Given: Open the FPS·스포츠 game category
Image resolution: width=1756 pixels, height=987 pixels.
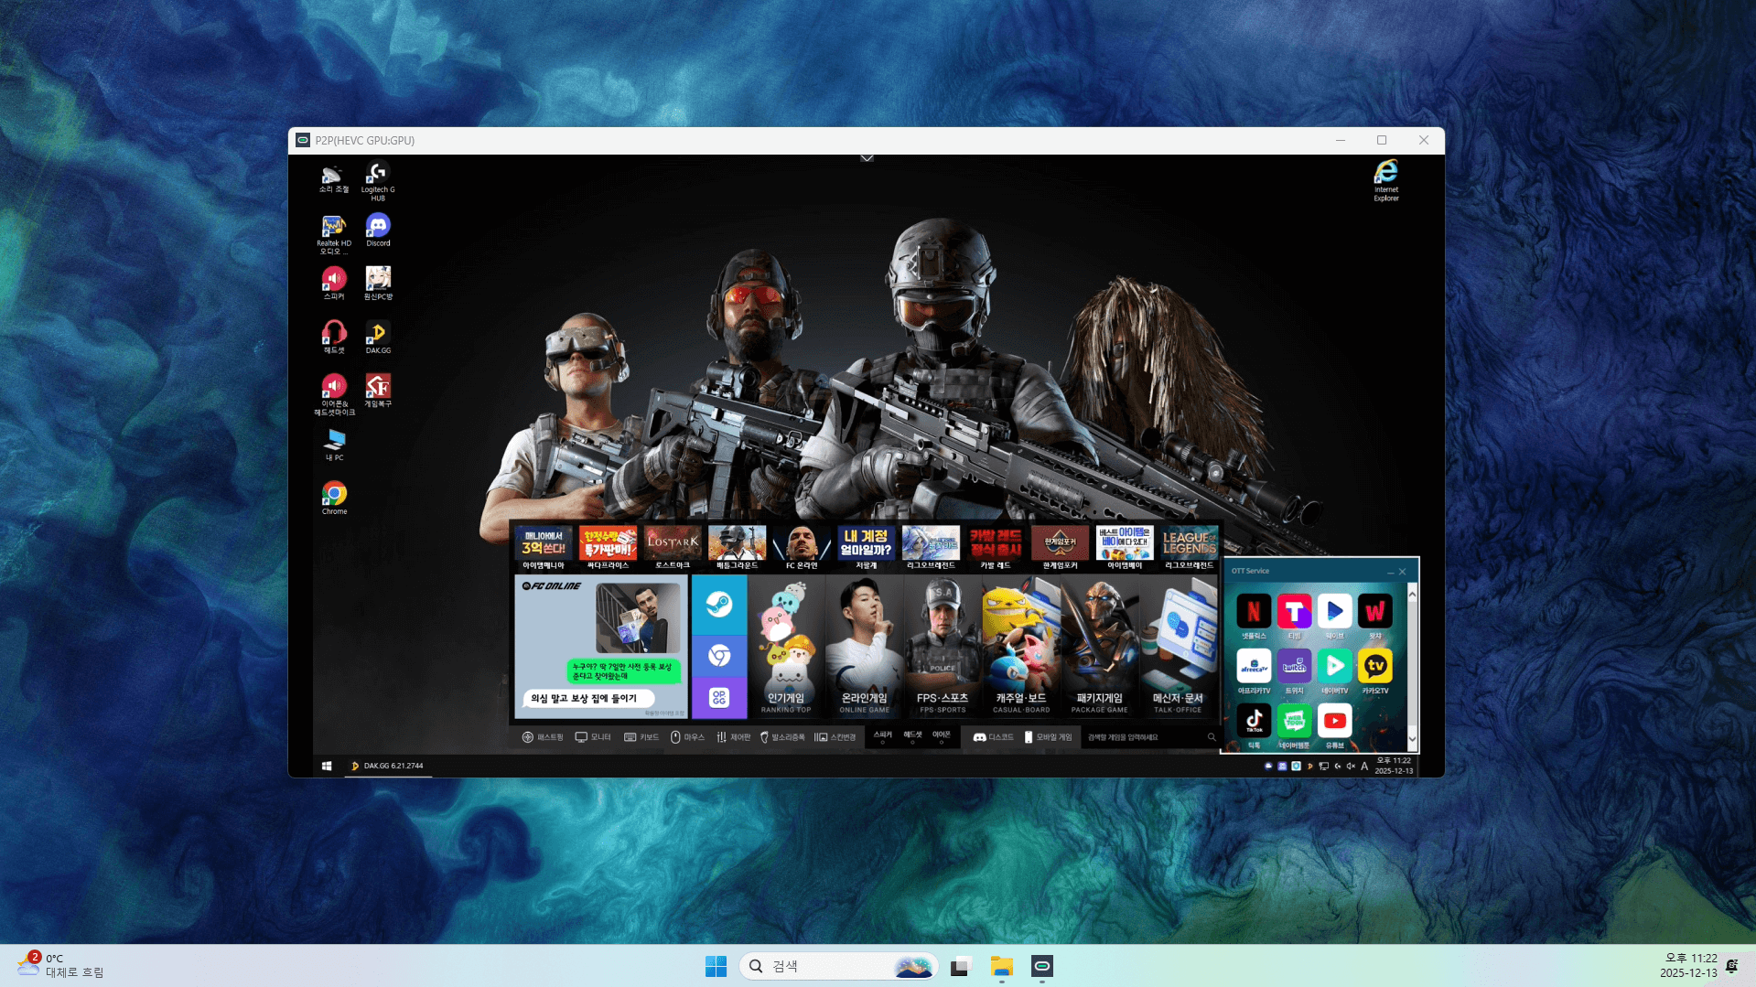Looking at the screenshot, I should (943, 648).
